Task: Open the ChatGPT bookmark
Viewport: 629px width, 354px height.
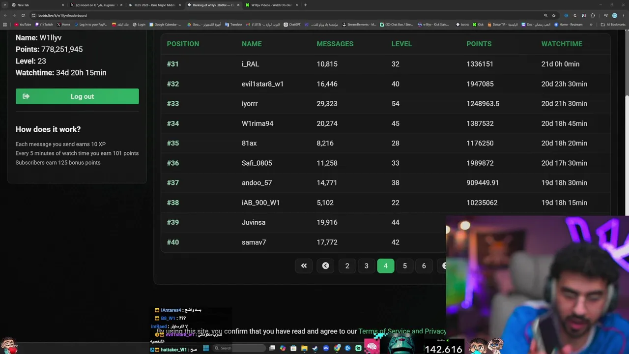Action: [292, 24]
